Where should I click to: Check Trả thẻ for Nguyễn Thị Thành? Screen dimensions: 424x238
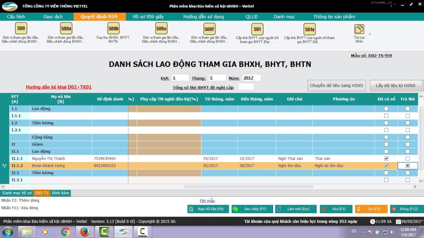(407, 158)
